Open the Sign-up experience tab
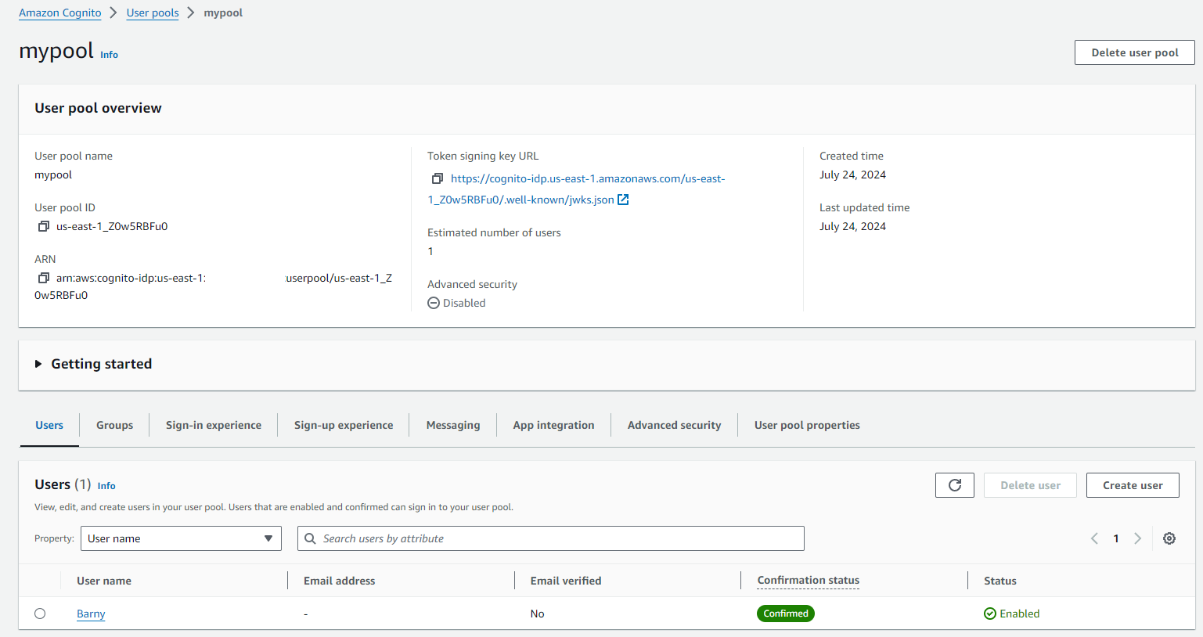This screenshot has width=1203, height=637. [x=344, y=425]
